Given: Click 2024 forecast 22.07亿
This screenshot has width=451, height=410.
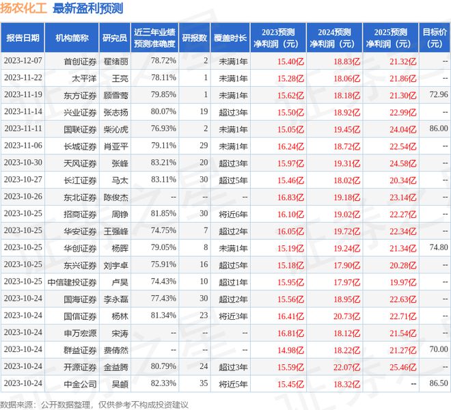Looking at the screenshot, I should (x=347, y=367).
